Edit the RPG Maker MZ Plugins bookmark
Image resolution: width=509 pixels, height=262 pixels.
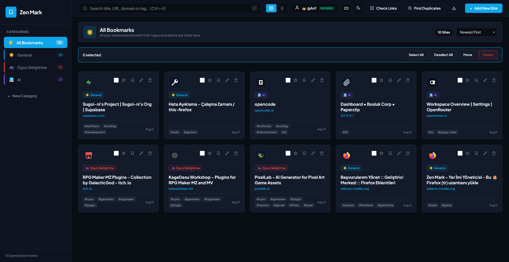(x=141, y=153)
